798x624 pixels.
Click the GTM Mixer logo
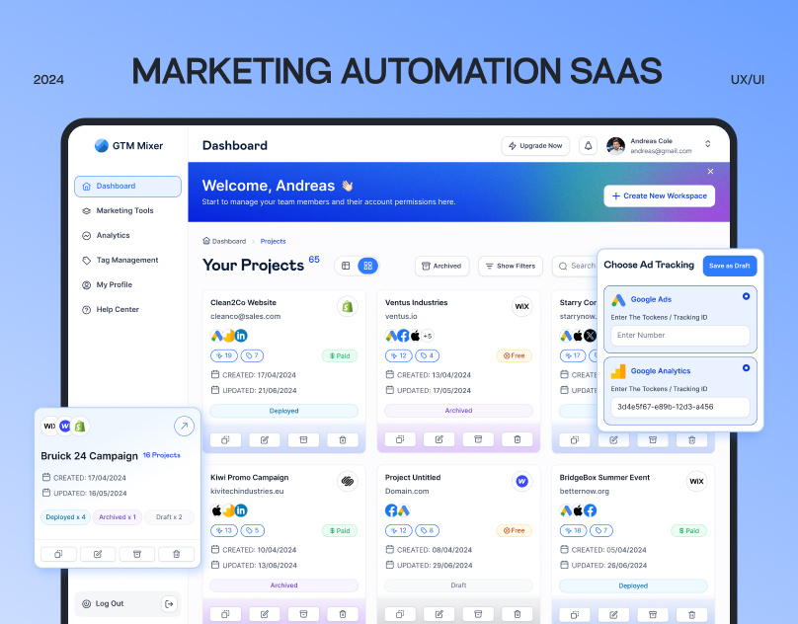point(126,145)
